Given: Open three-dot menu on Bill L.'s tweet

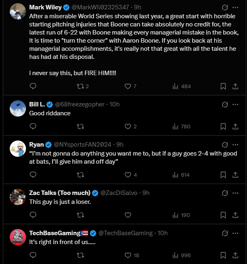Looking at the screenshot, I should tap(235, 104).
